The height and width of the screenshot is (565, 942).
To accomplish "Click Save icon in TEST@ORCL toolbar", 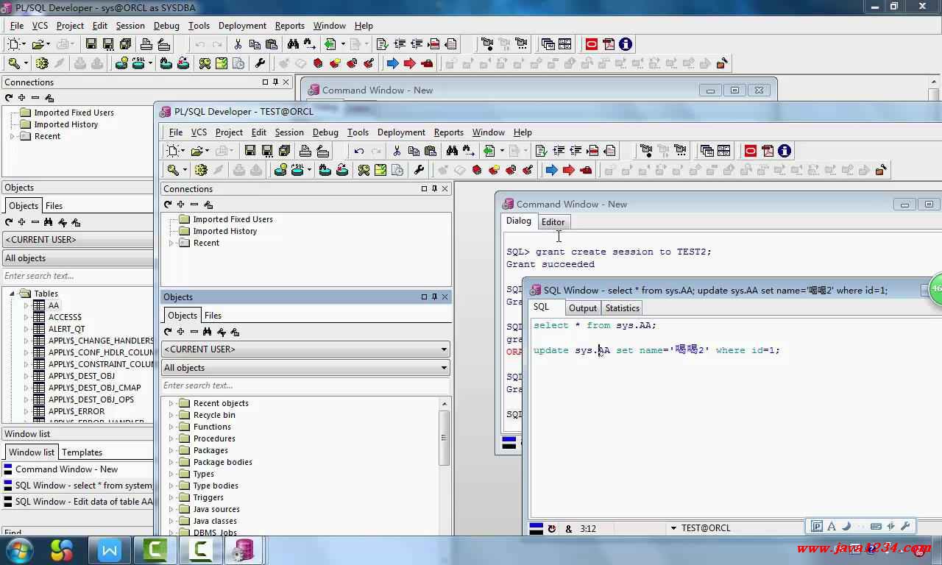I will pos(249,151).
